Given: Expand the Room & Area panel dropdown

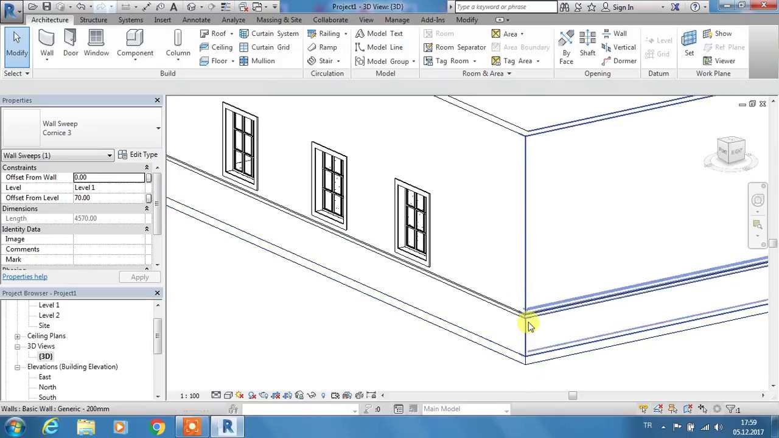Looking at the screenshot, I should tap(509, 74).
